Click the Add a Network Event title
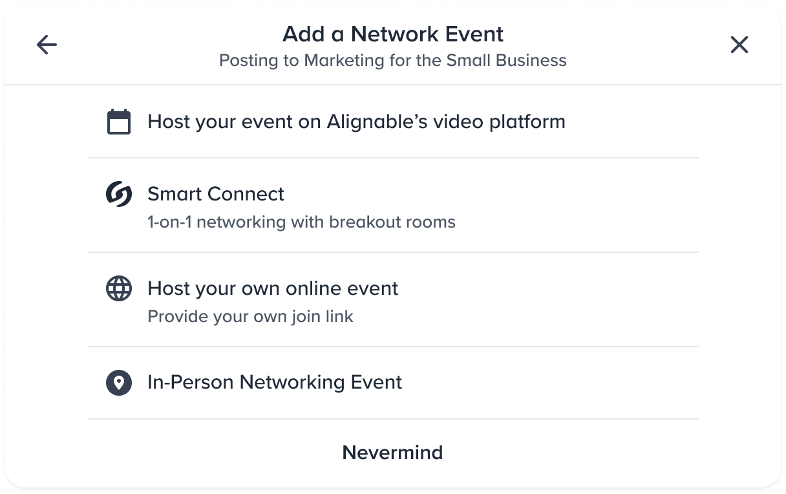This screenshot has width=786, height=494. 393,34
